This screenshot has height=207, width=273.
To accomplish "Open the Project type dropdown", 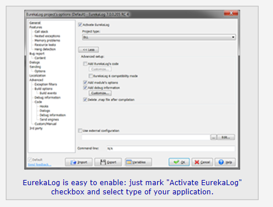I will [x=159, y=37].
